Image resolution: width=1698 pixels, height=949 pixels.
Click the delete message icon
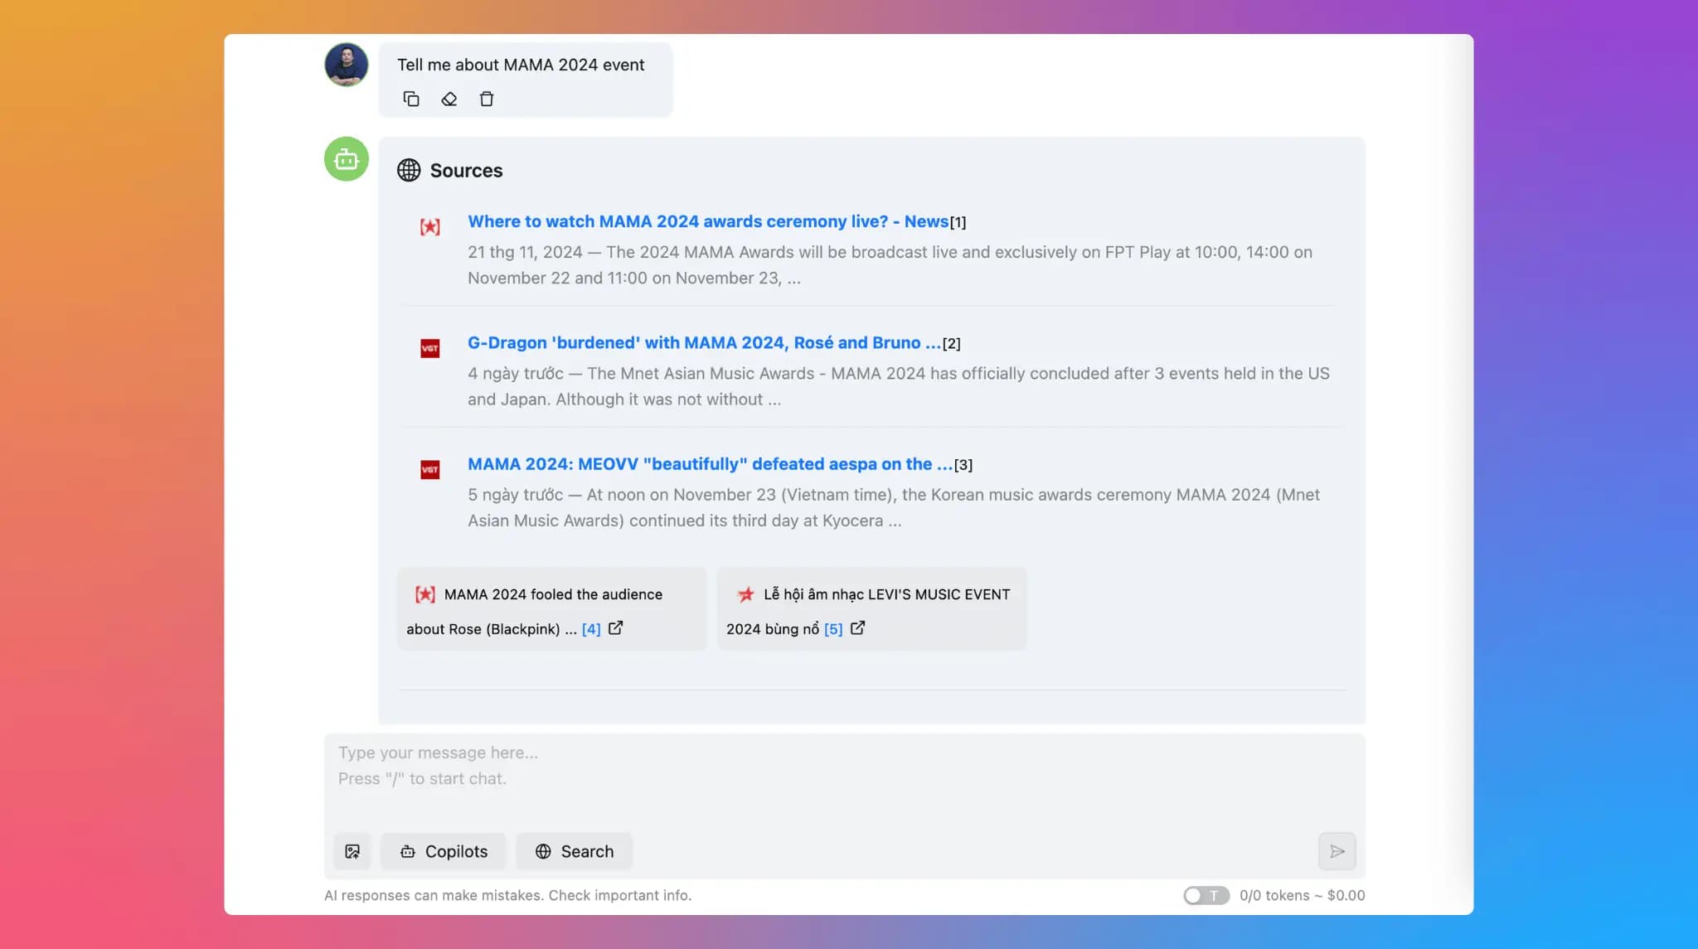click(487, 98)
